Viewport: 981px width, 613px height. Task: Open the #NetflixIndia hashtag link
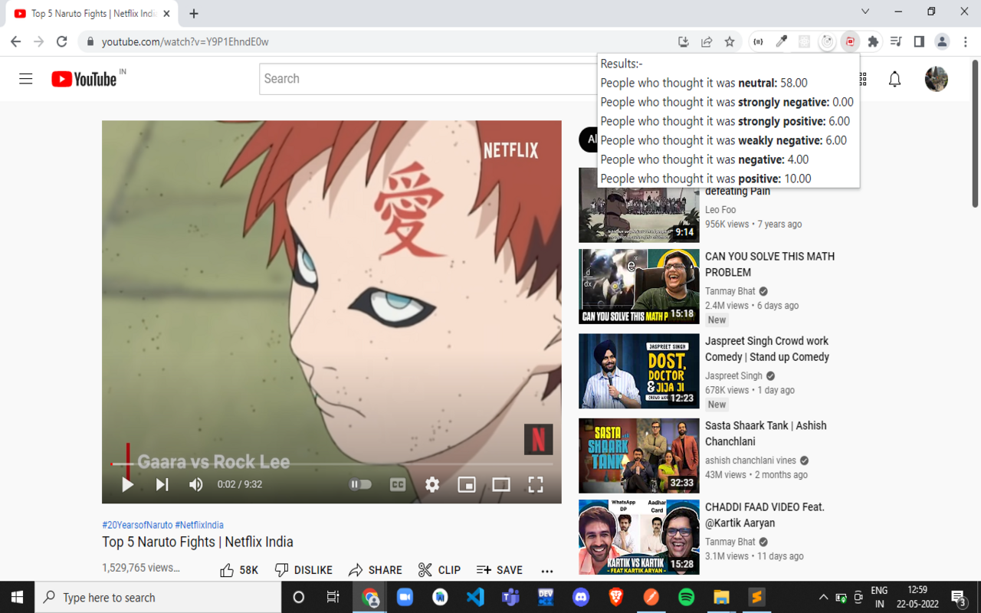[x=199, y=525]
